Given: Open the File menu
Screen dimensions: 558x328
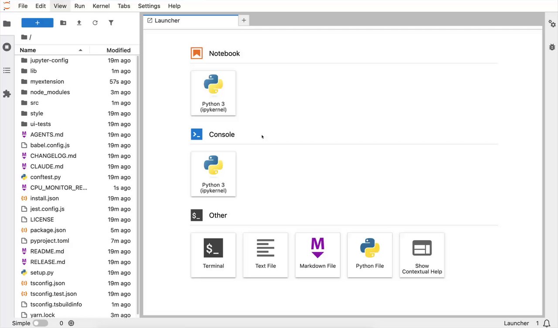Looking at the screenshot, I should coord(23,6).
